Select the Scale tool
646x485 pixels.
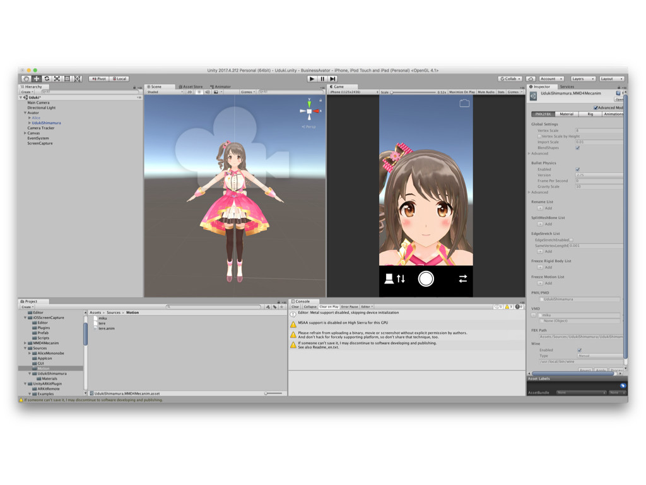(x=57, y=79)
